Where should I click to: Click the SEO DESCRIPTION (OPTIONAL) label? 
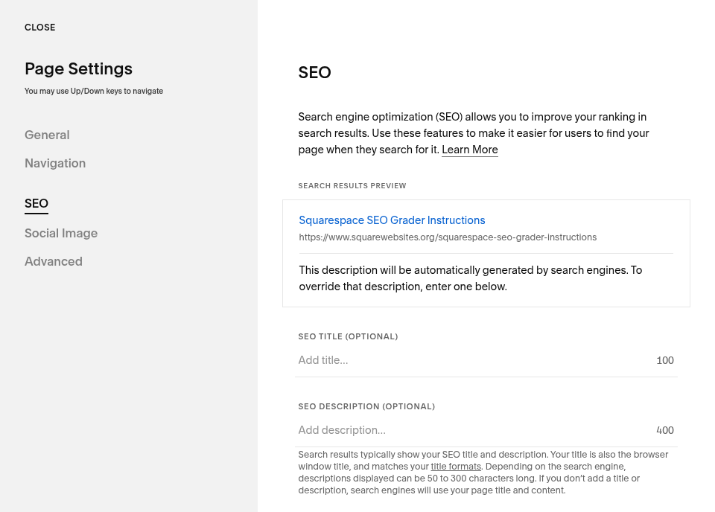(366, 406)
